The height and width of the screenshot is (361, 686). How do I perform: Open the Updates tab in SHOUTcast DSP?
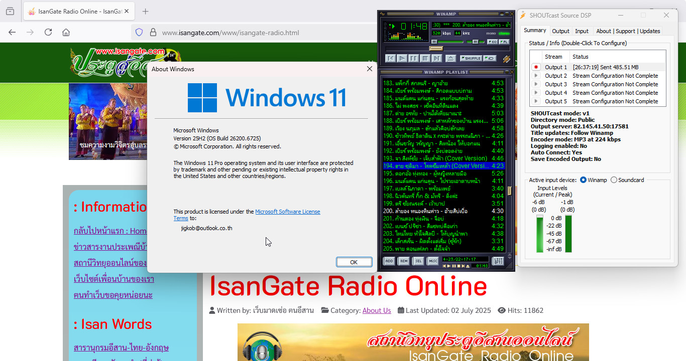pos(649,31)
